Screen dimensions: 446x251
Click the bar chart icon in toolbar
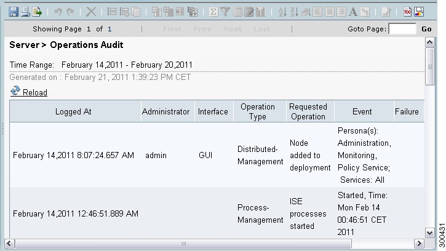261,12
